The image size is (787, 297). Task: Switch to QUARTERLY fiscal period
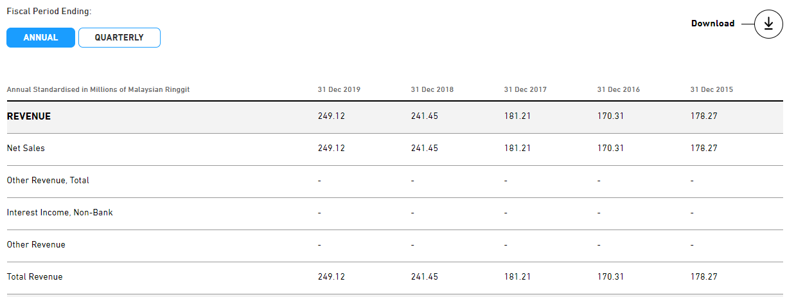click(x=119, y=38)
